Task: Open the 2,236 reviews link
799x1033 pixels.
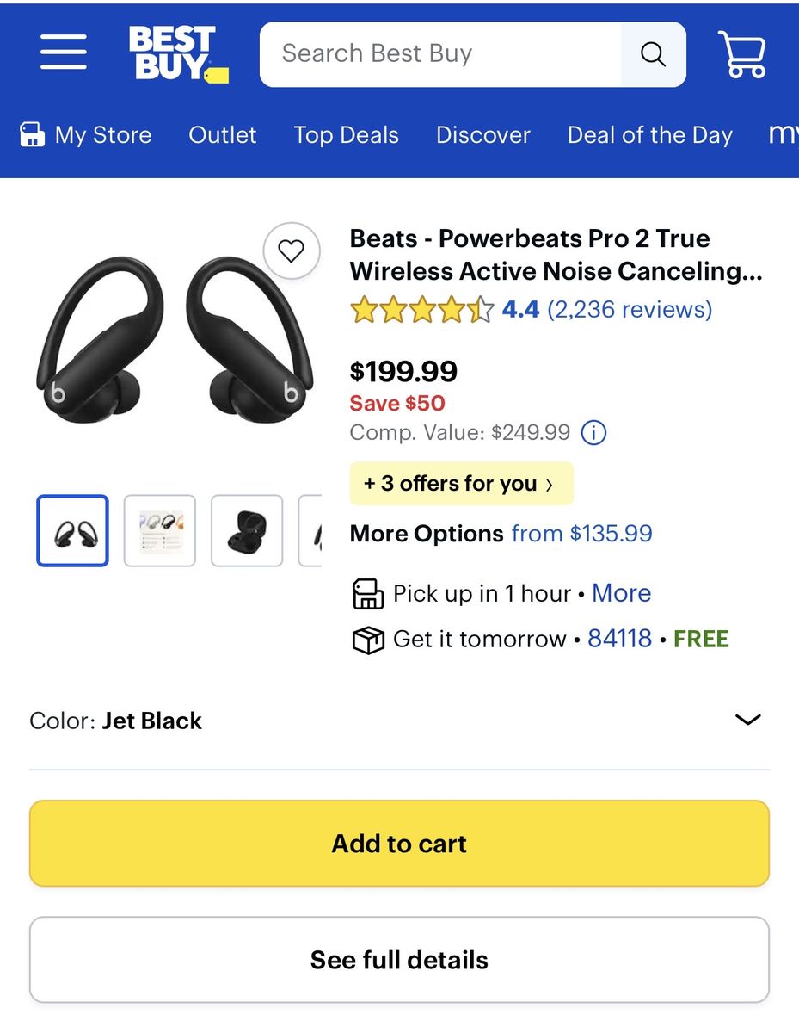Action: tap(630, 310)
